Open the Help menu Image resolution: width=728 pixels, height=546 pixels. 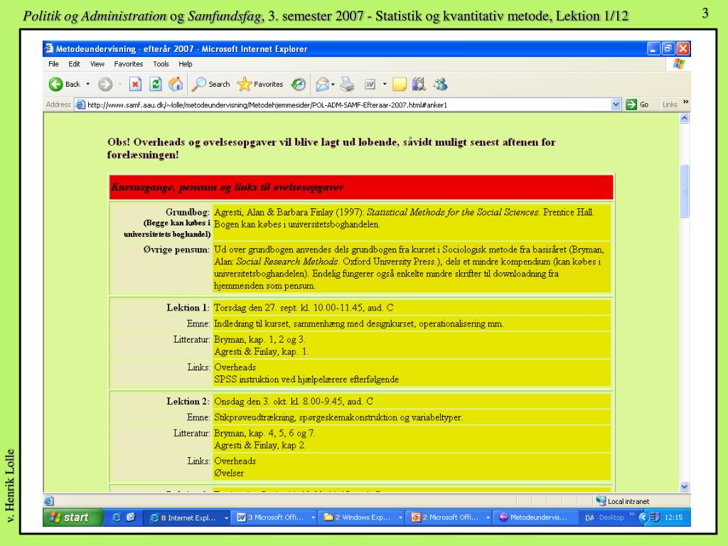point(186,64)
